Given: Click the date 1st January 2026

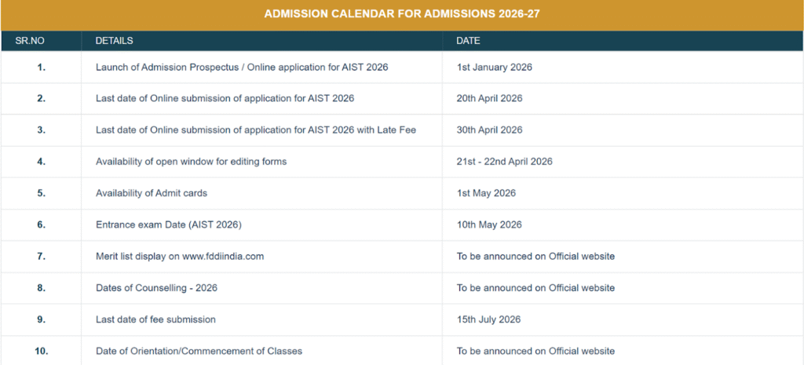Looking at the screenshot, I should (494, 68).
